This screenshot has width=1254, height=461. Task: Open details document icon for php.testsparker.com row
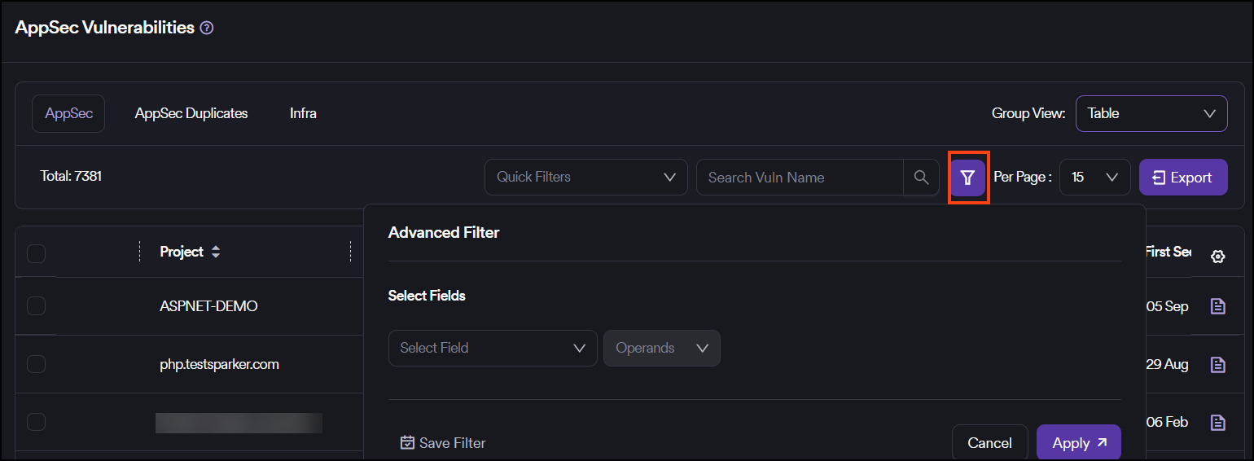coord(1217,364)
